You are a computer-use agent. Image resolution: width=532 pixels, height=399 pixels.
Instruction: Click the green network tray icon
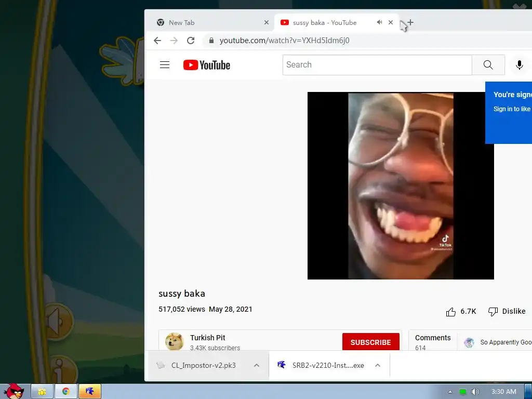point(462,392)
